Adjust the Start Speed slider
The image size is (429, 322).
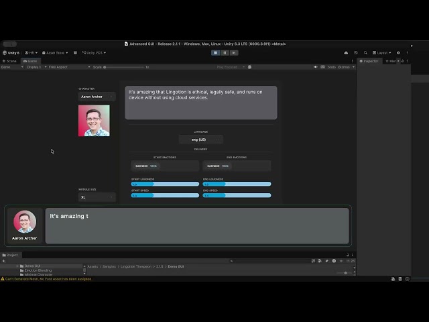[x=165, y=195]
